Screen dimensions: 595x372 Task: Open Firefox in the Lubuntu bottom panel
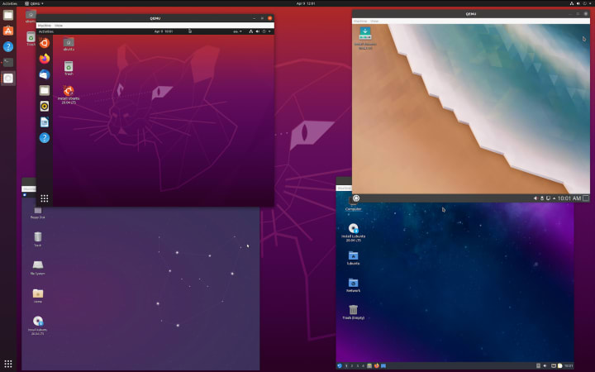point(377,365)
